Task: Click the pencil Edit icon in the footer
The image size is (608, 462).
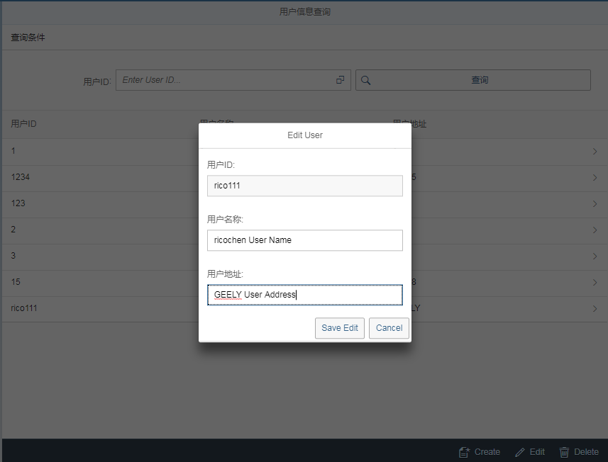Action: [520, 452]
